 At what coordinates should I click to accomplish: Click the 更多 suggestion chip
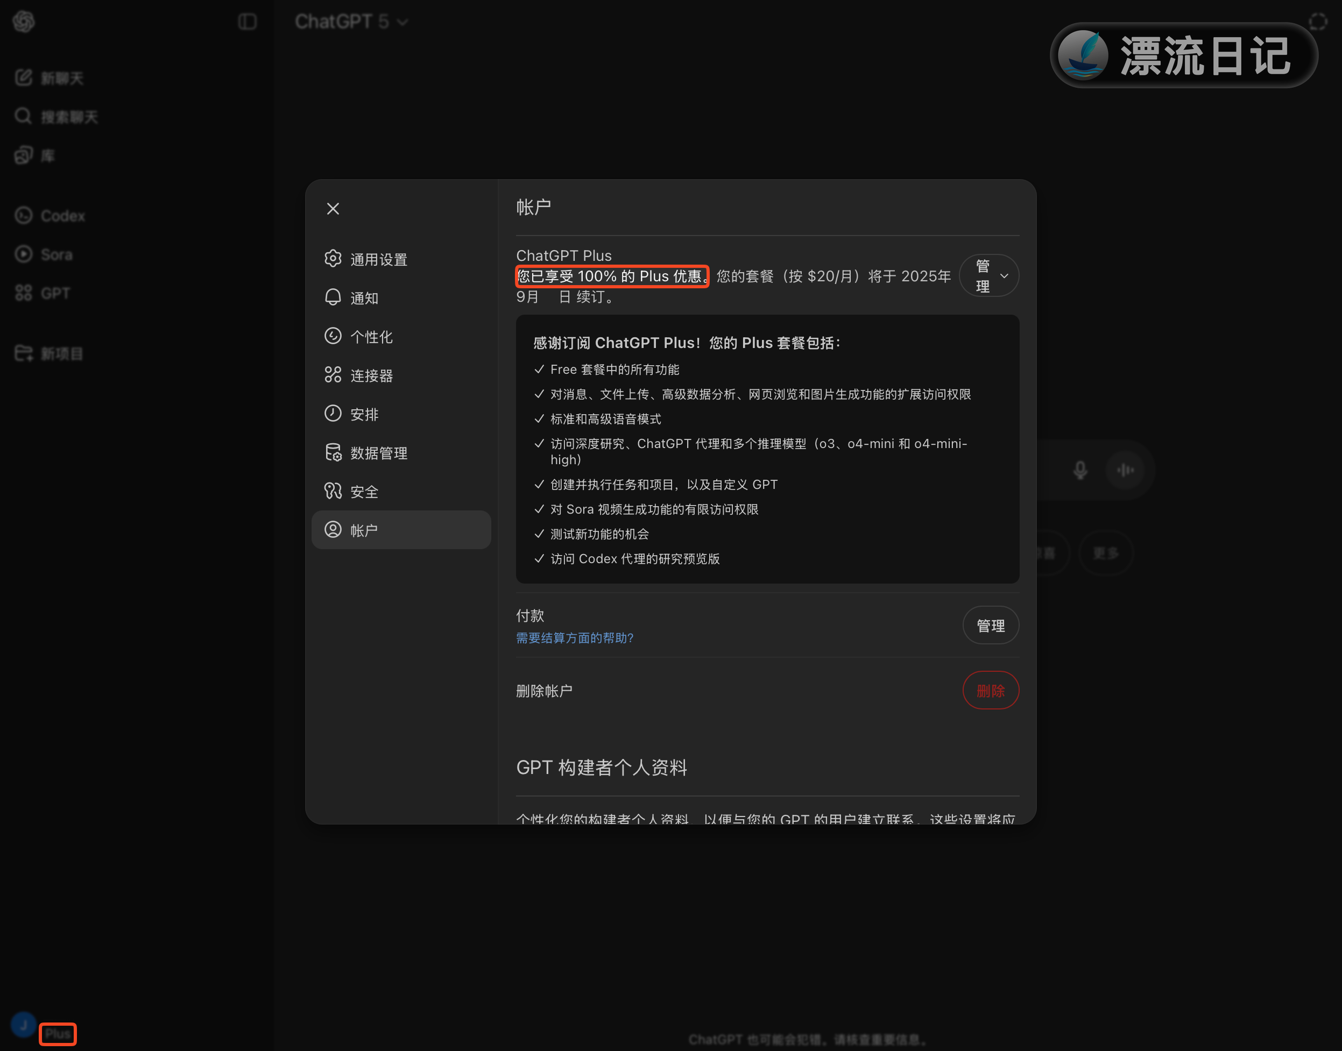tap(1106, 553)
